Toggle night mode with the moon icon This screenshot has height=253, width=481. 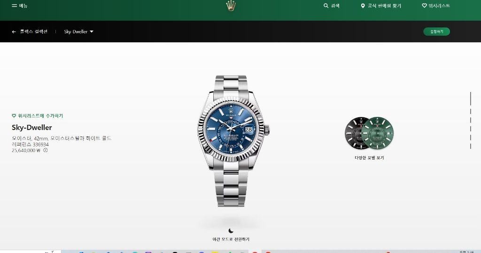point(231,230)
